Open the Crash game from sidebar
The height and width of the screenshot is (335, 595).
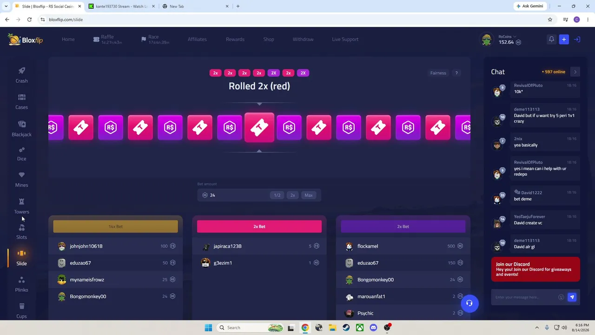pyautogui.click(x=21, y=75)
